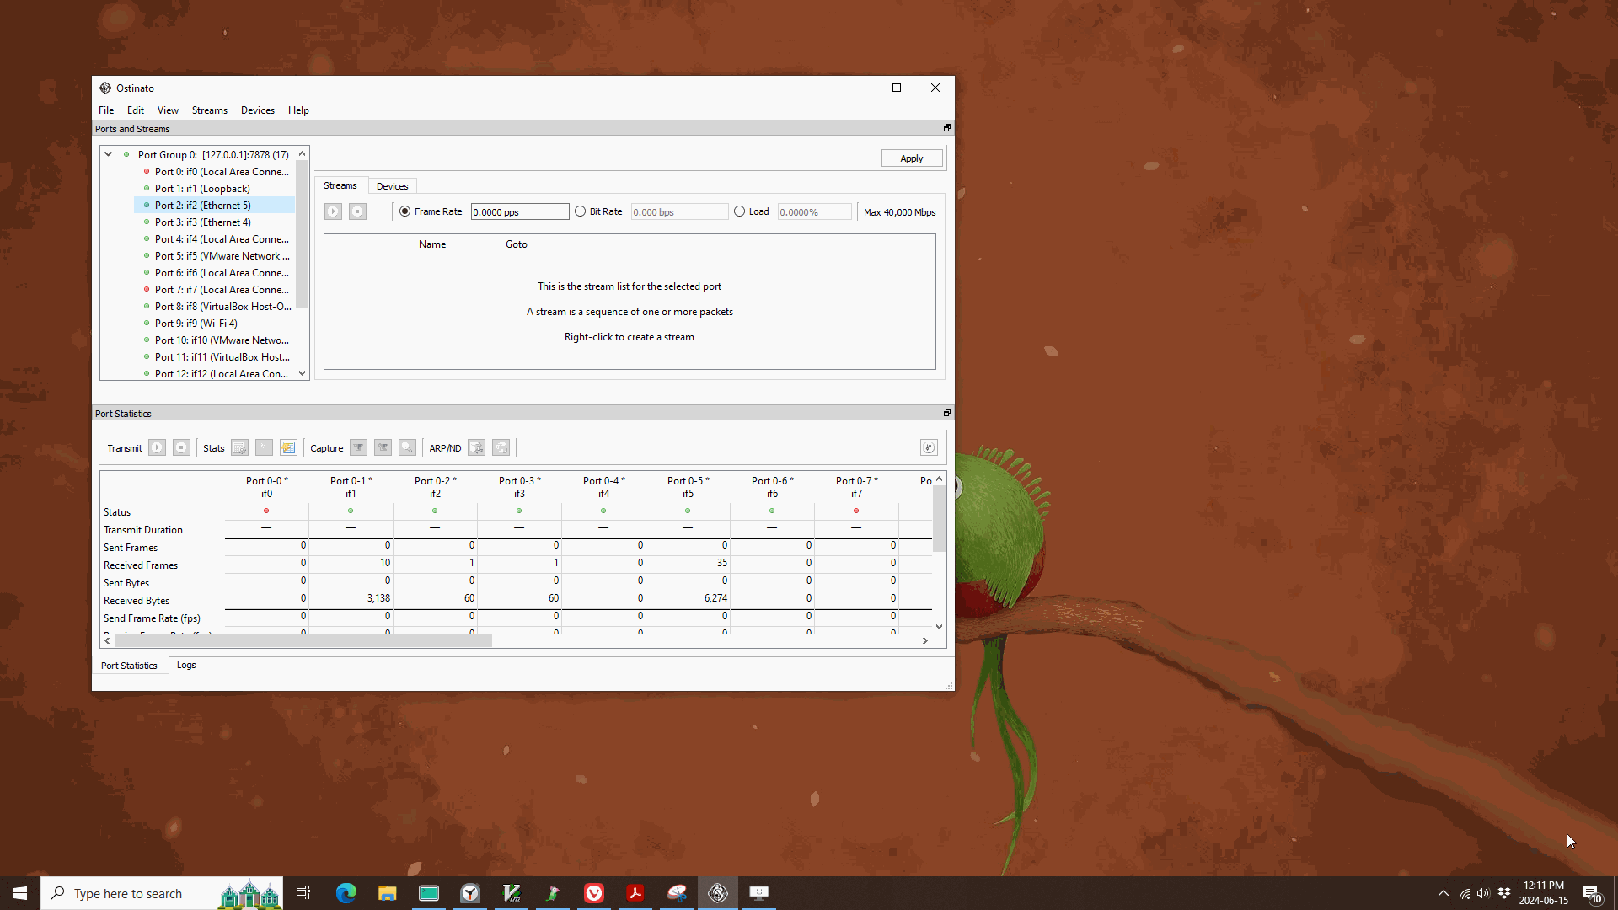Image resolution: width=1618 pixels, height=910 pixels.
Task: Click the Apply button
Action: pos(913,157)
